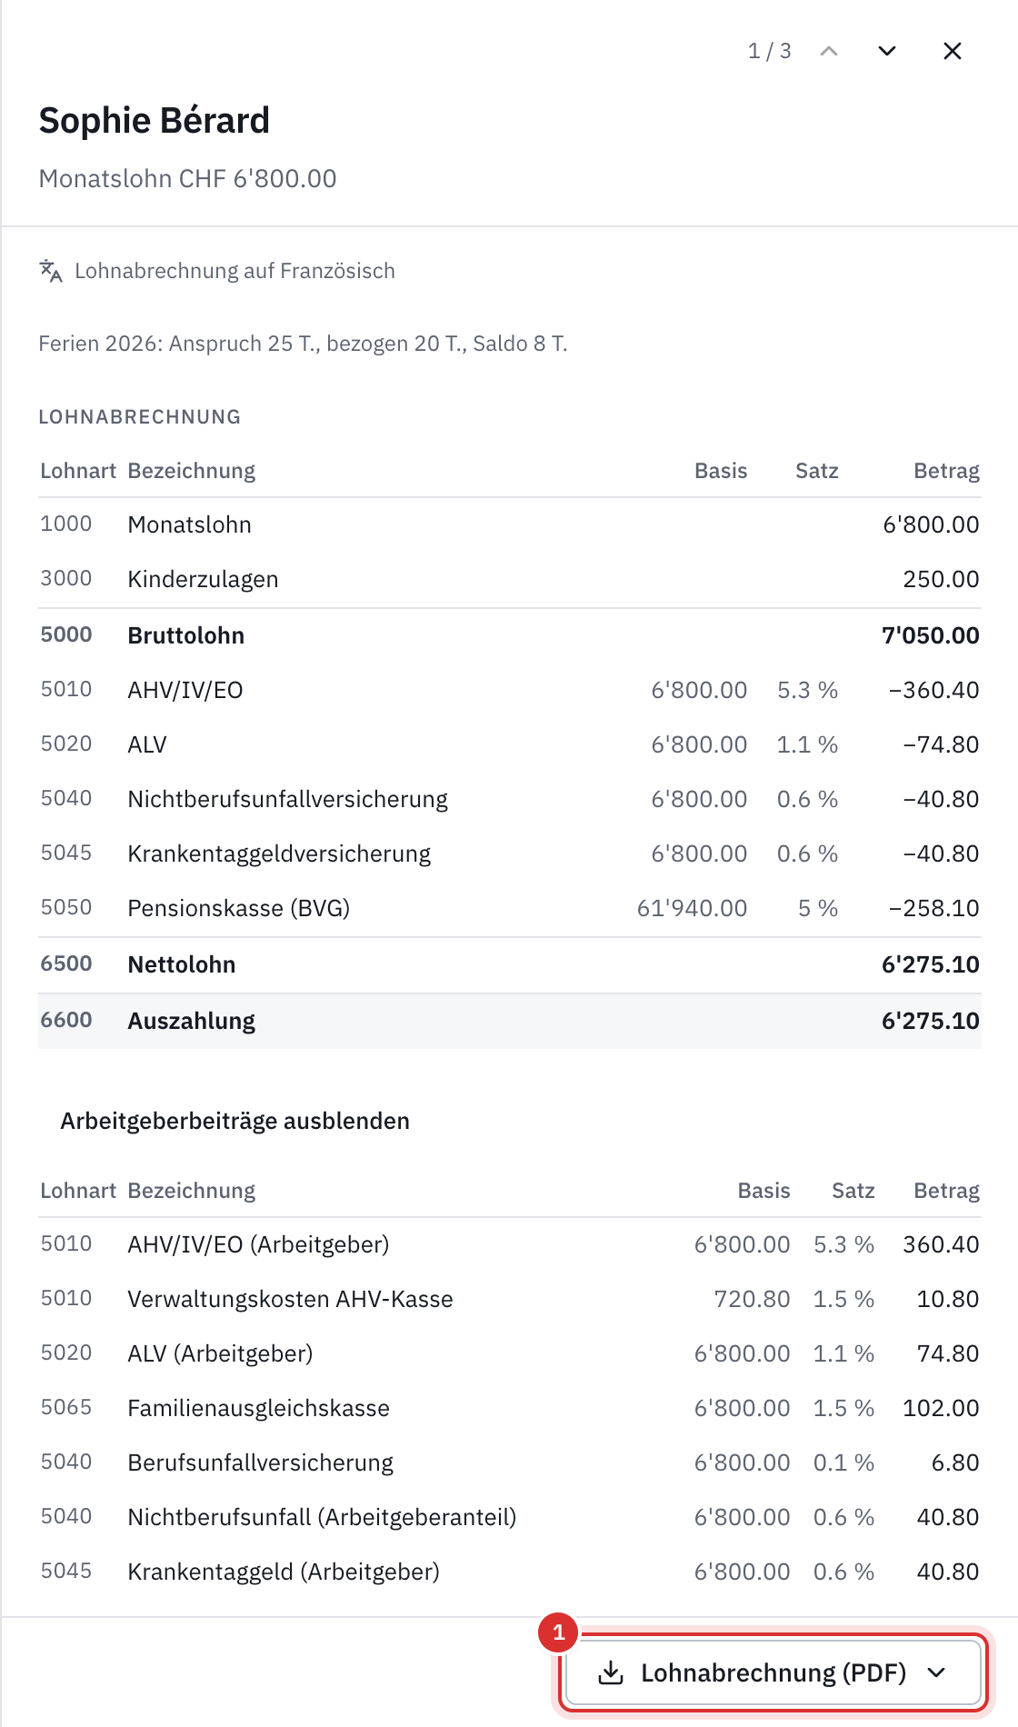Click the 720.80 basis value
This screenshot has height=1727, width=1018.
752,1299
